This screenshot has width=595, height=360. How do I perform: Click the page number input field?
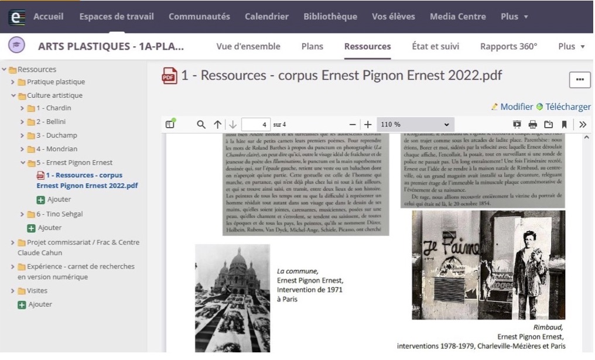point(255,125)
